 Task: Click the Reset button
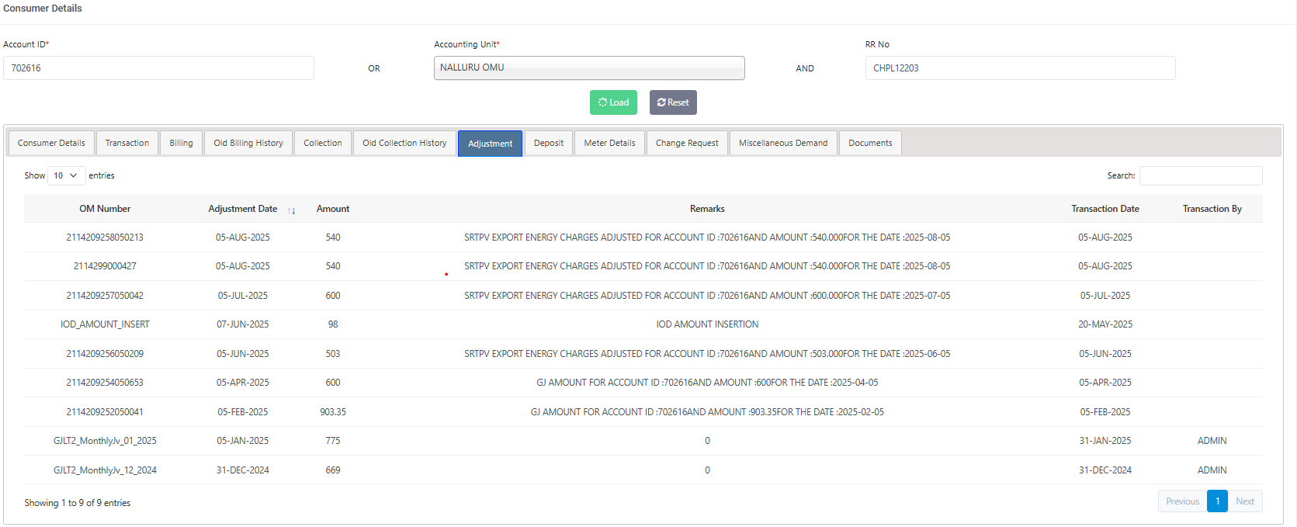(673, 102)
